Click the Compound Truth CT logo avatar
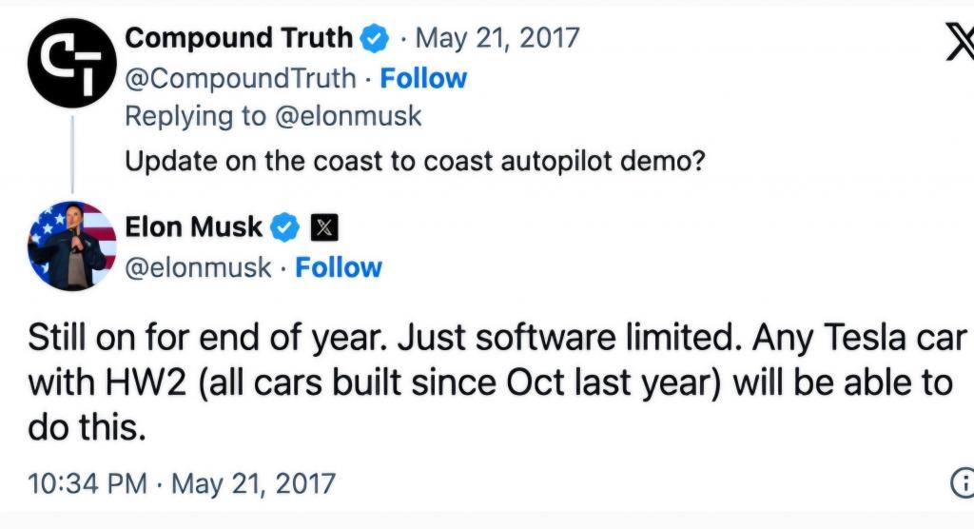This screenshot has width=974, height=529. point(72,63)
